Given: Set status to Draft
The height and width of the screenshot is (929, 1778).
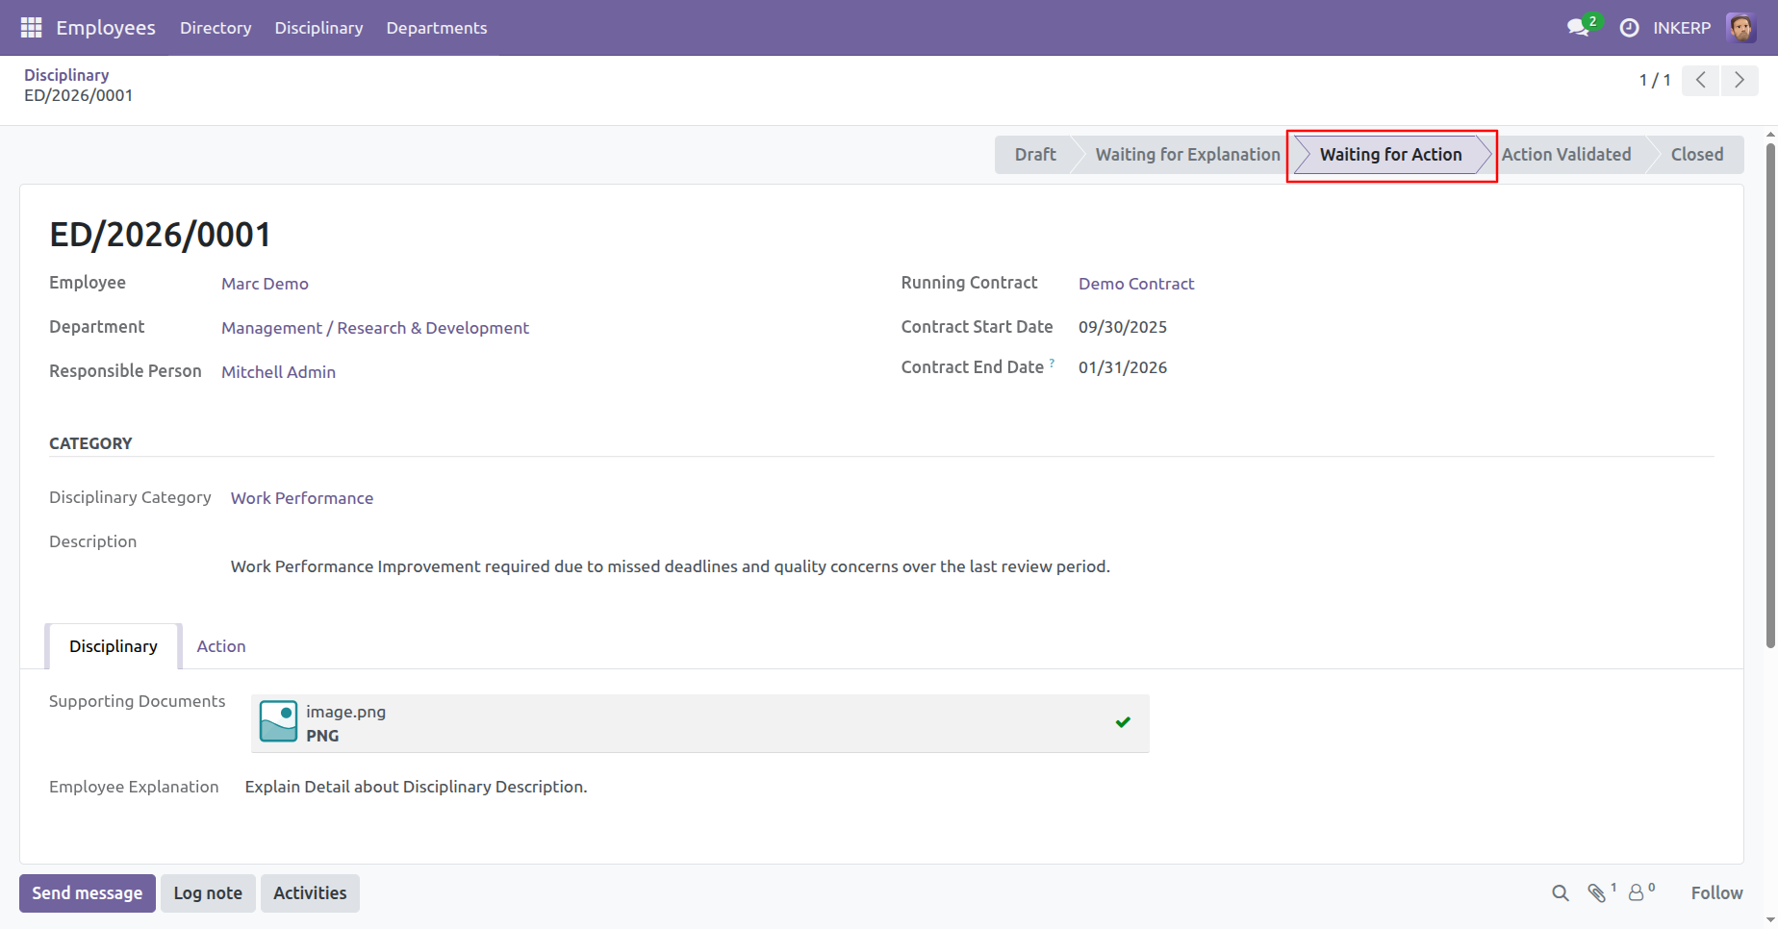Looking at the screenshot, I should coord(1035,155).
